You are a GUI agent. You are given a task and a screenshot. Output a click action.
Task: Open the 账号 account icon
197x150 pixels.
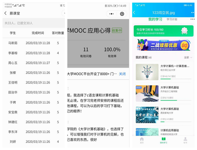185,140
